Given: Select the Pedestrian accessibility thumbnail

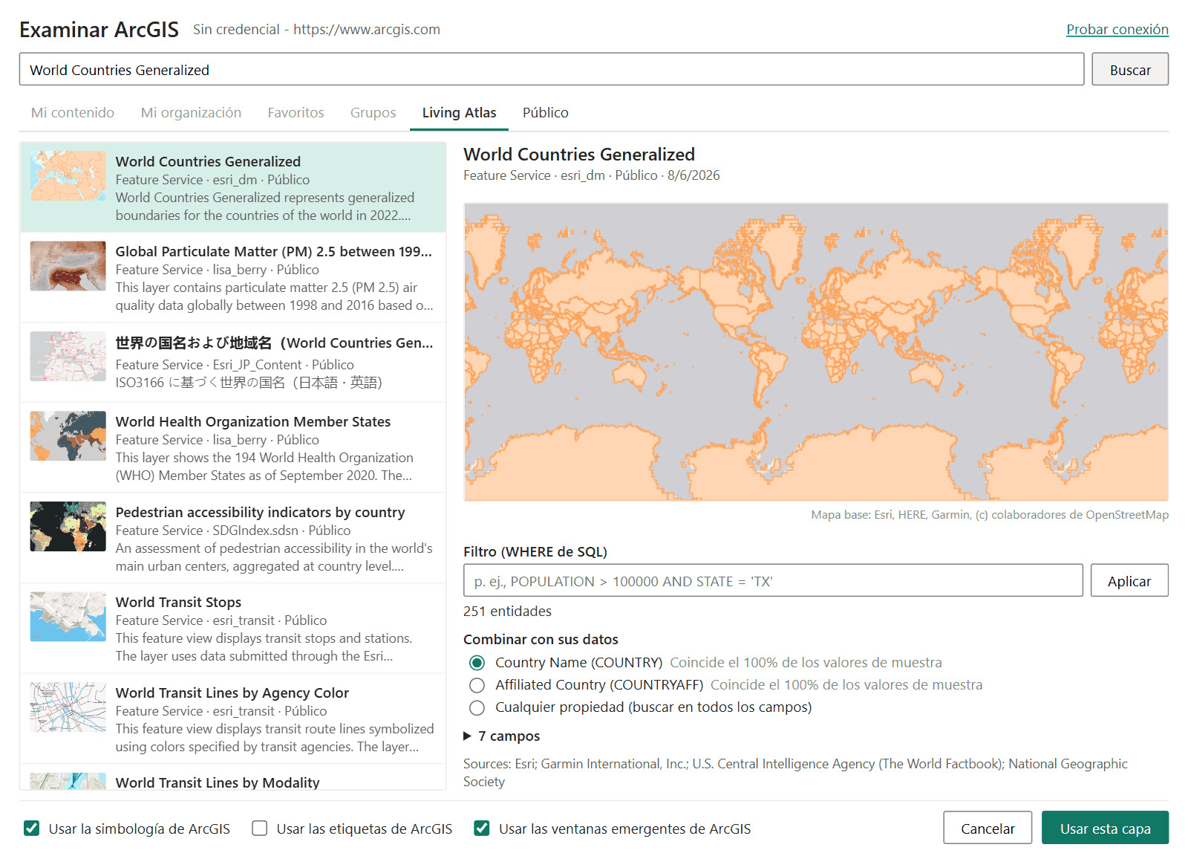Looking at the screenshot, I should click(x=68, y=527).
